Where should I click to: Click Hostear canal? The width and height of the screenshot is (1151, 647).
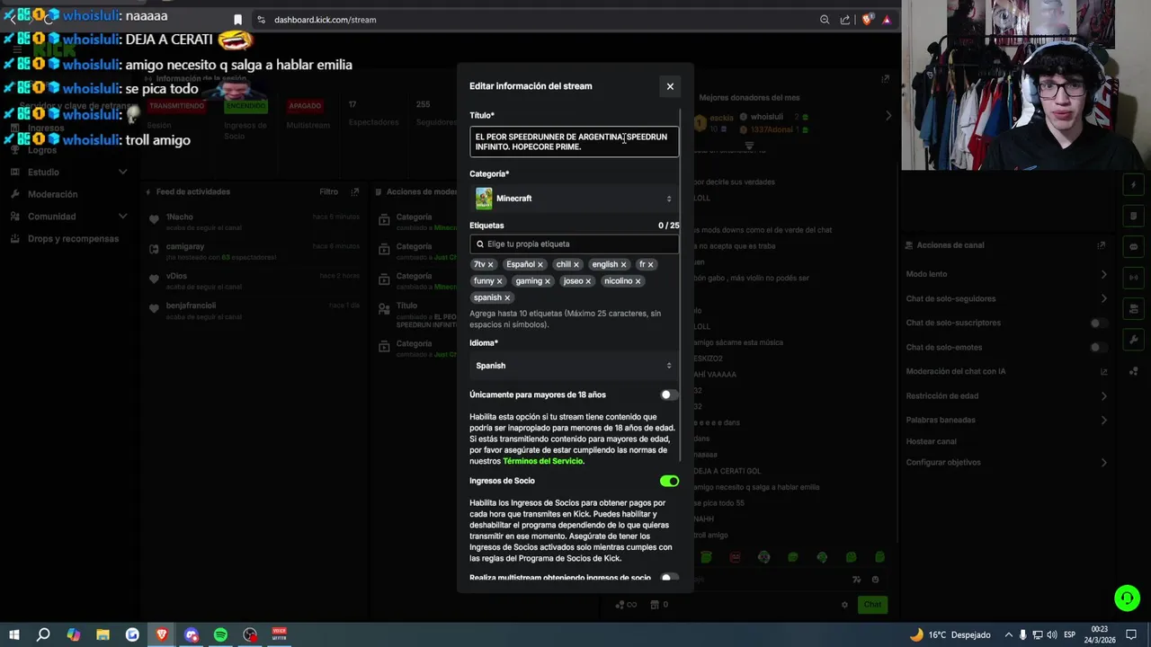pyautogui.click(x=932, y=441)
